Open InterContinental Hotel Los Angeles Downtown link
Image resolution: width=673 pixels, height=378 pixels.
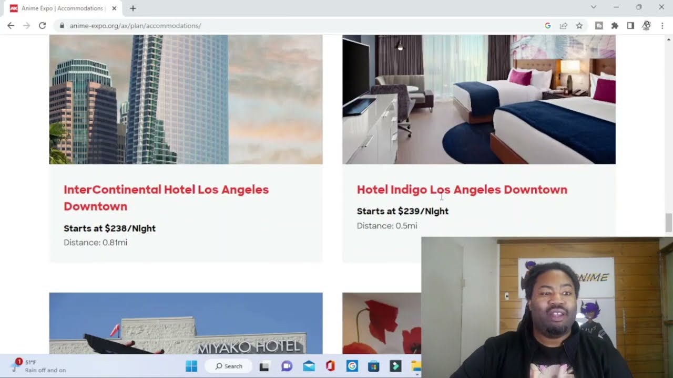click(x=166, y=198)
